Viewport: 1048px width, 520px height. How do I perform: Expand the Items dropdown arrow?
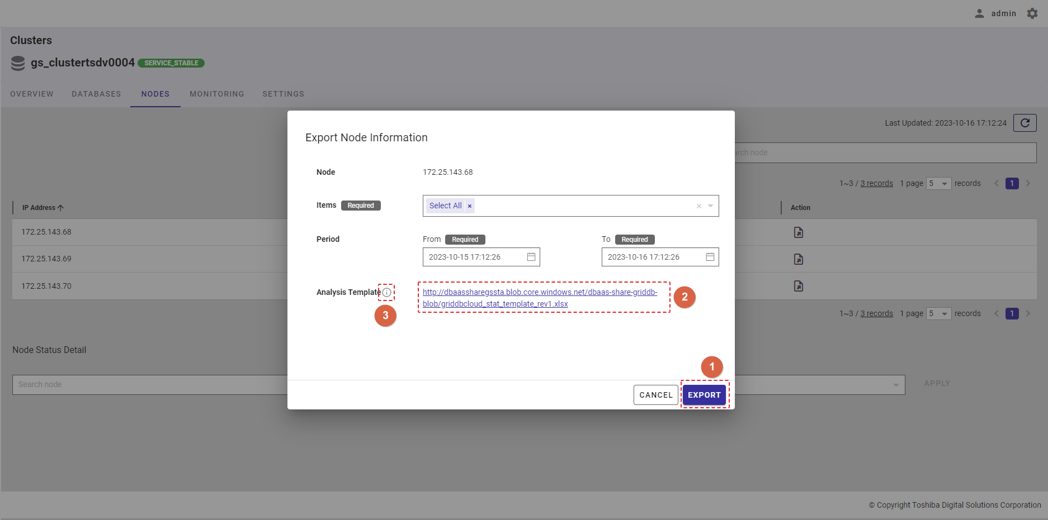pyautogui.click(x=710, y=206)
